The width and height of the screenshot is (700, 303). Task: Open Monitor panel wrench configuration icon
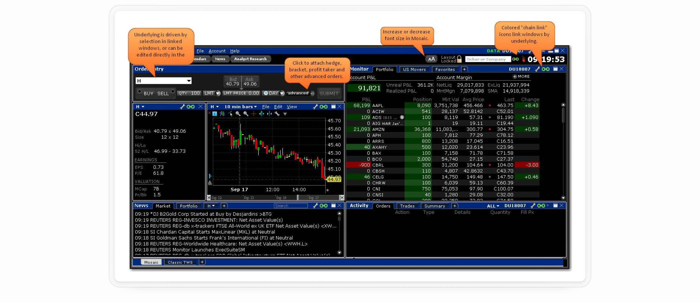(x=537, y=69)
